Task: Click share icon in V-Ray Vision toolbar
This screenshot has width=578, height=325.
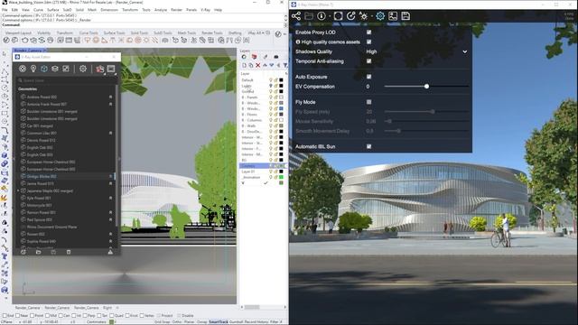Action: (296, 16)
